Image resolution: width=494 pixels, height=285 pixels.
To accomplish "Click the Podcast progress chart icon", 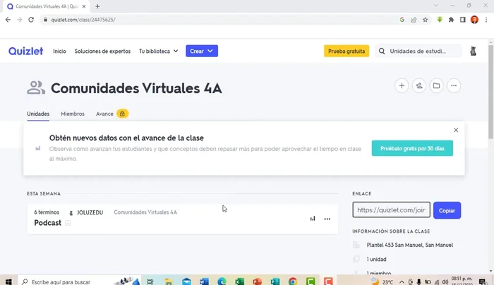I will [x=313, y=219].
